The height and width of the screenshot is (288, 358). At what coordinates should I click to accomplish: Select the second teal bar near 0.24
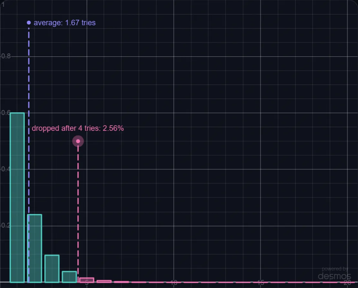35,249
